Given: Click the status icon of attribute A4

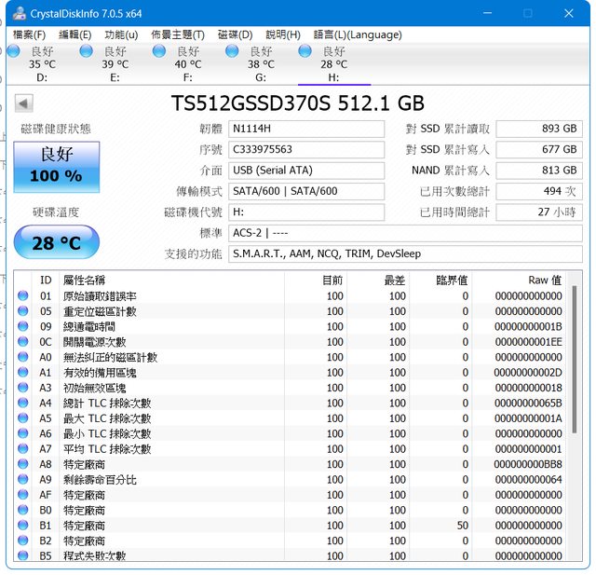Looking at the screenshot, I should [22, 403].
